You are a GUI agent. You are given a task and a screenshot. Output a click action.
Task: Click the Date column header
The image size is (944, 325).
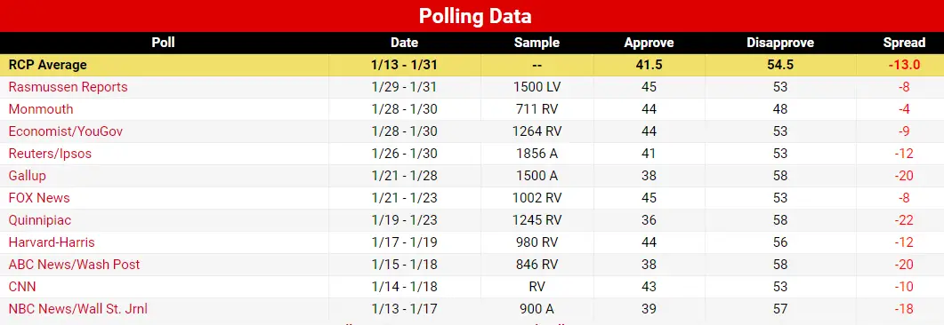405,43
